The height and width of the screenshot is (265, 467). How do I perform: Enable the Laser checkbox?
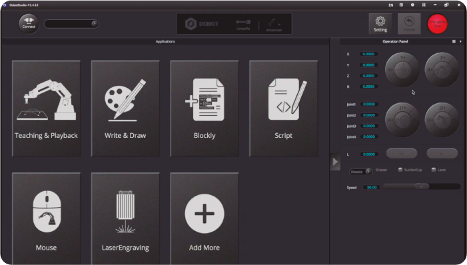[434, 170]
